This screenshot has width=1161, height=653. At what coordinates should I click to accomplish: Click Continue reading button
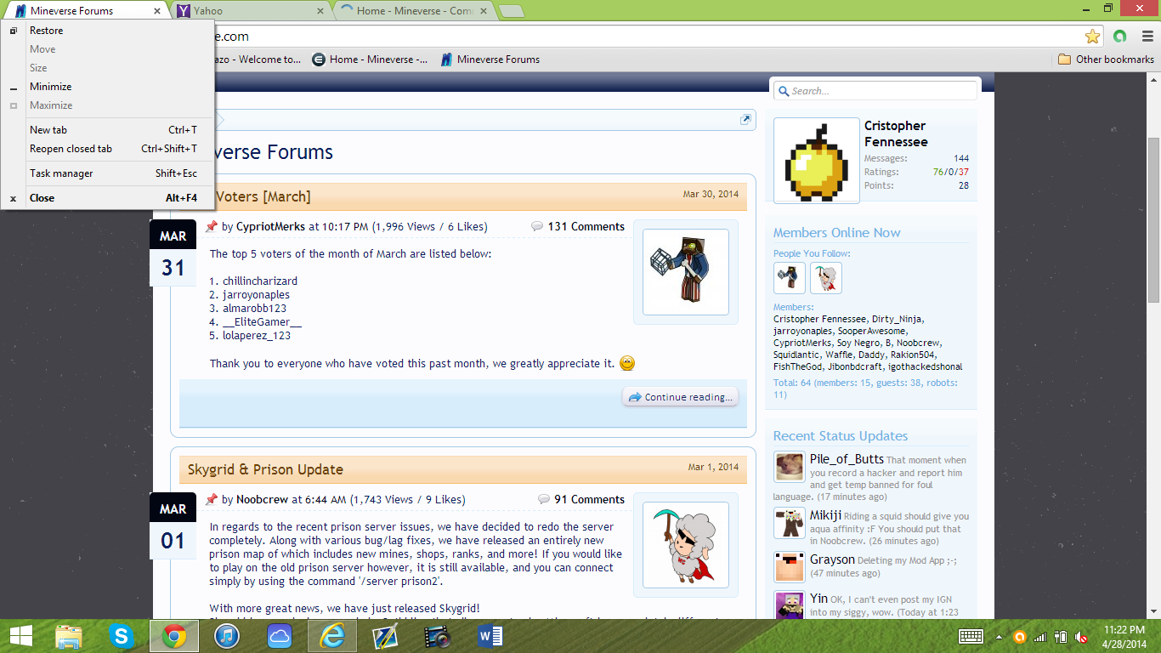[680, 397]
